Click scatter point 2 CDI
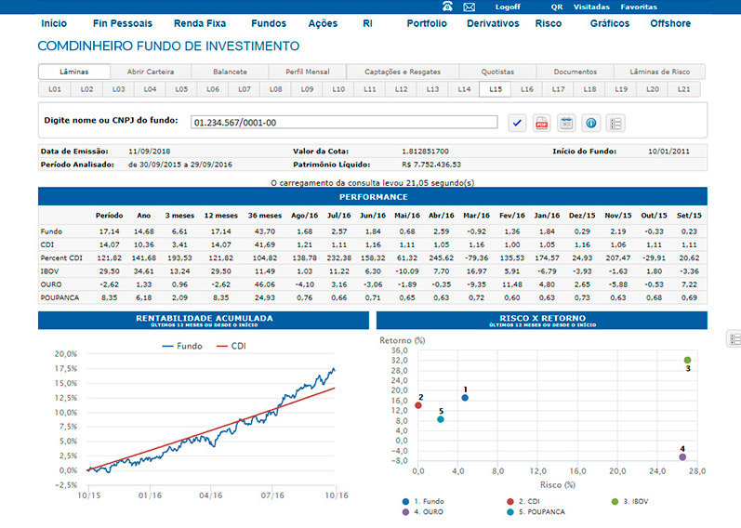The image size is (741, 528). coord(418,405)
